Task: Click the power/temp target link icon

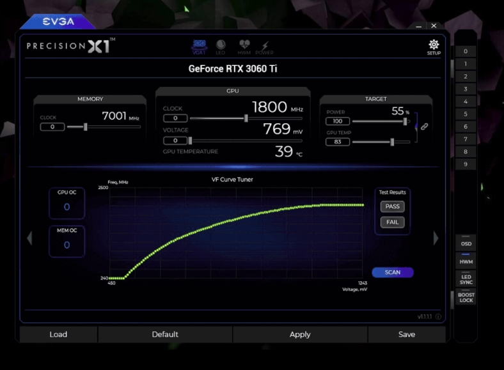Action: 423,127
